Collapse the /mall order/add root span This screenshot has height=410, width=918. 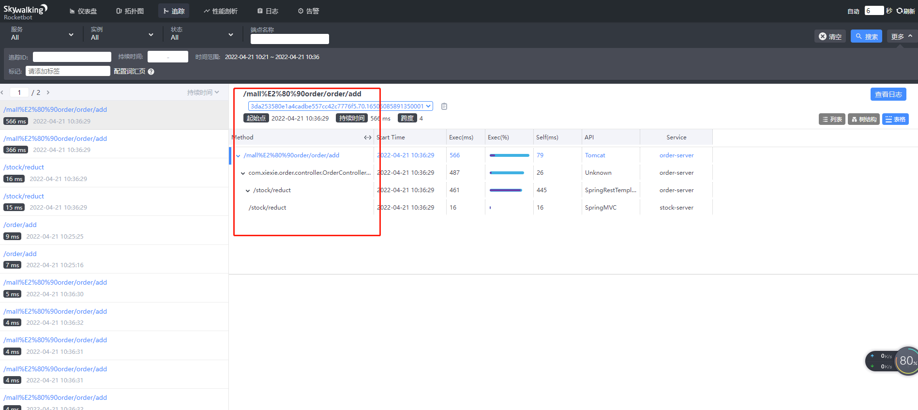tap(238, 155)
